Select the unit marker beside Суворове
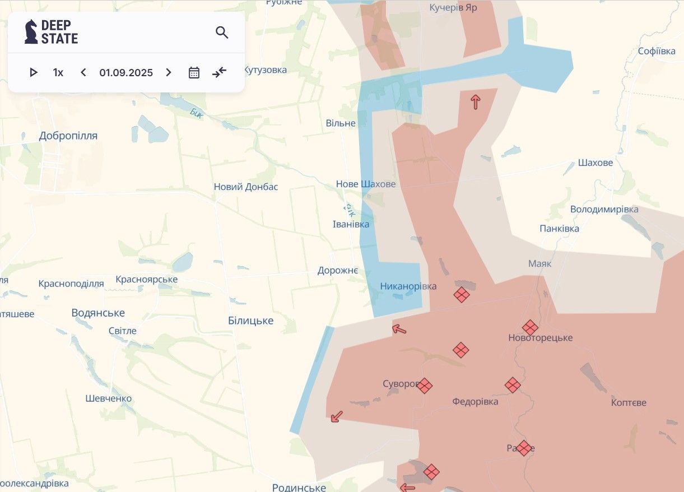 (425, 386)
